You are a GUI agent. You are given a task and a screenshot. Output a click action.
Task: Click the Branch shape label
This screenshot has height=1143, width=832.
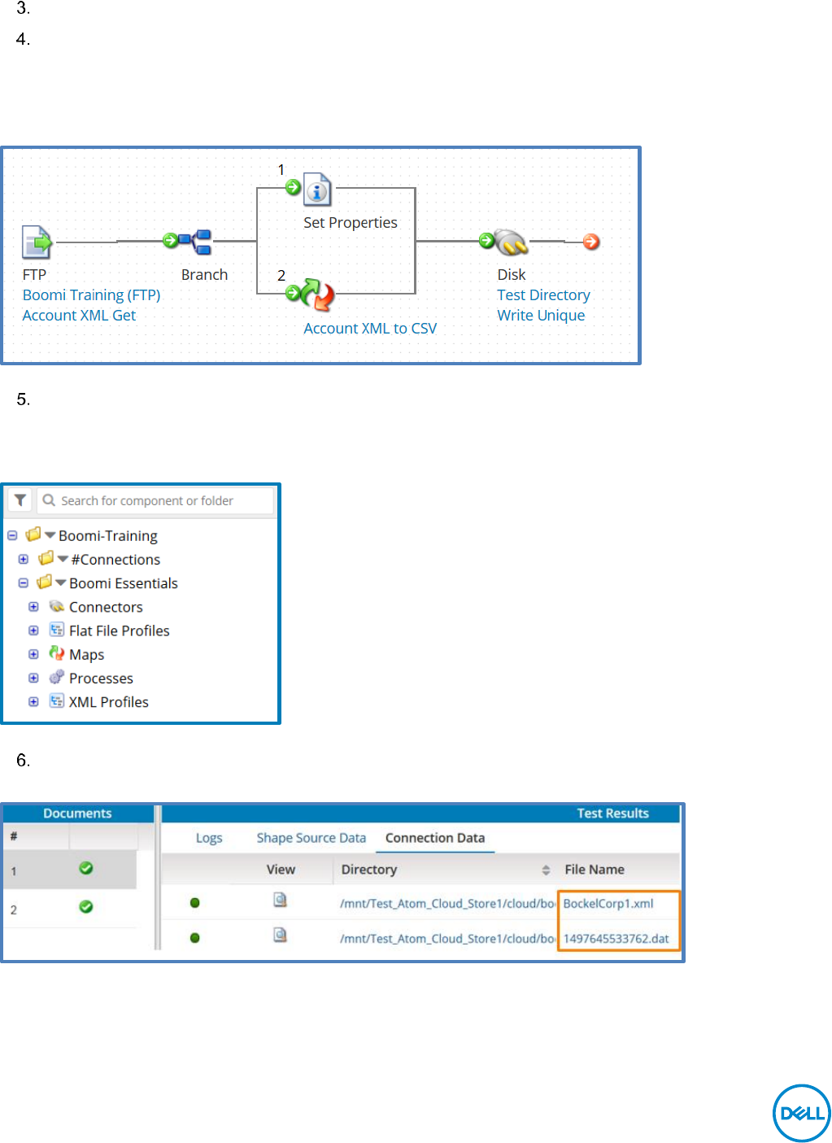tap(204, 274)
